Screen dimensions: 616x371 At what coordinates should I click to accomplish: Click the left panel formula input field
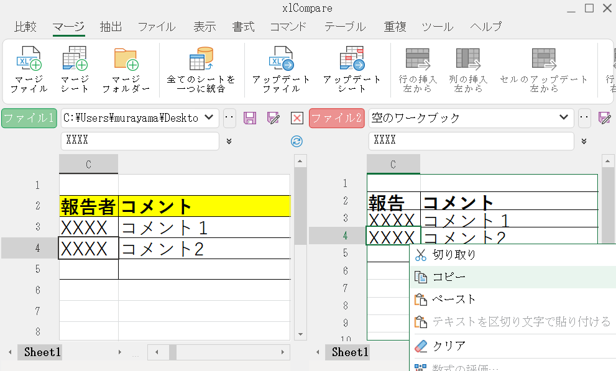[x=140, y=141]
